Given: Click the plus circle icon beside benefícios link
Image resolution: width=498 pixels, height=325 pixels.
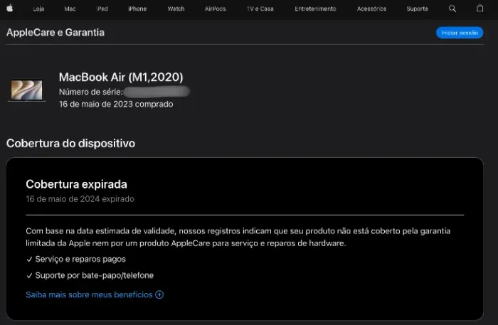Looking at the screenshot, I should [x=159, y=294].
